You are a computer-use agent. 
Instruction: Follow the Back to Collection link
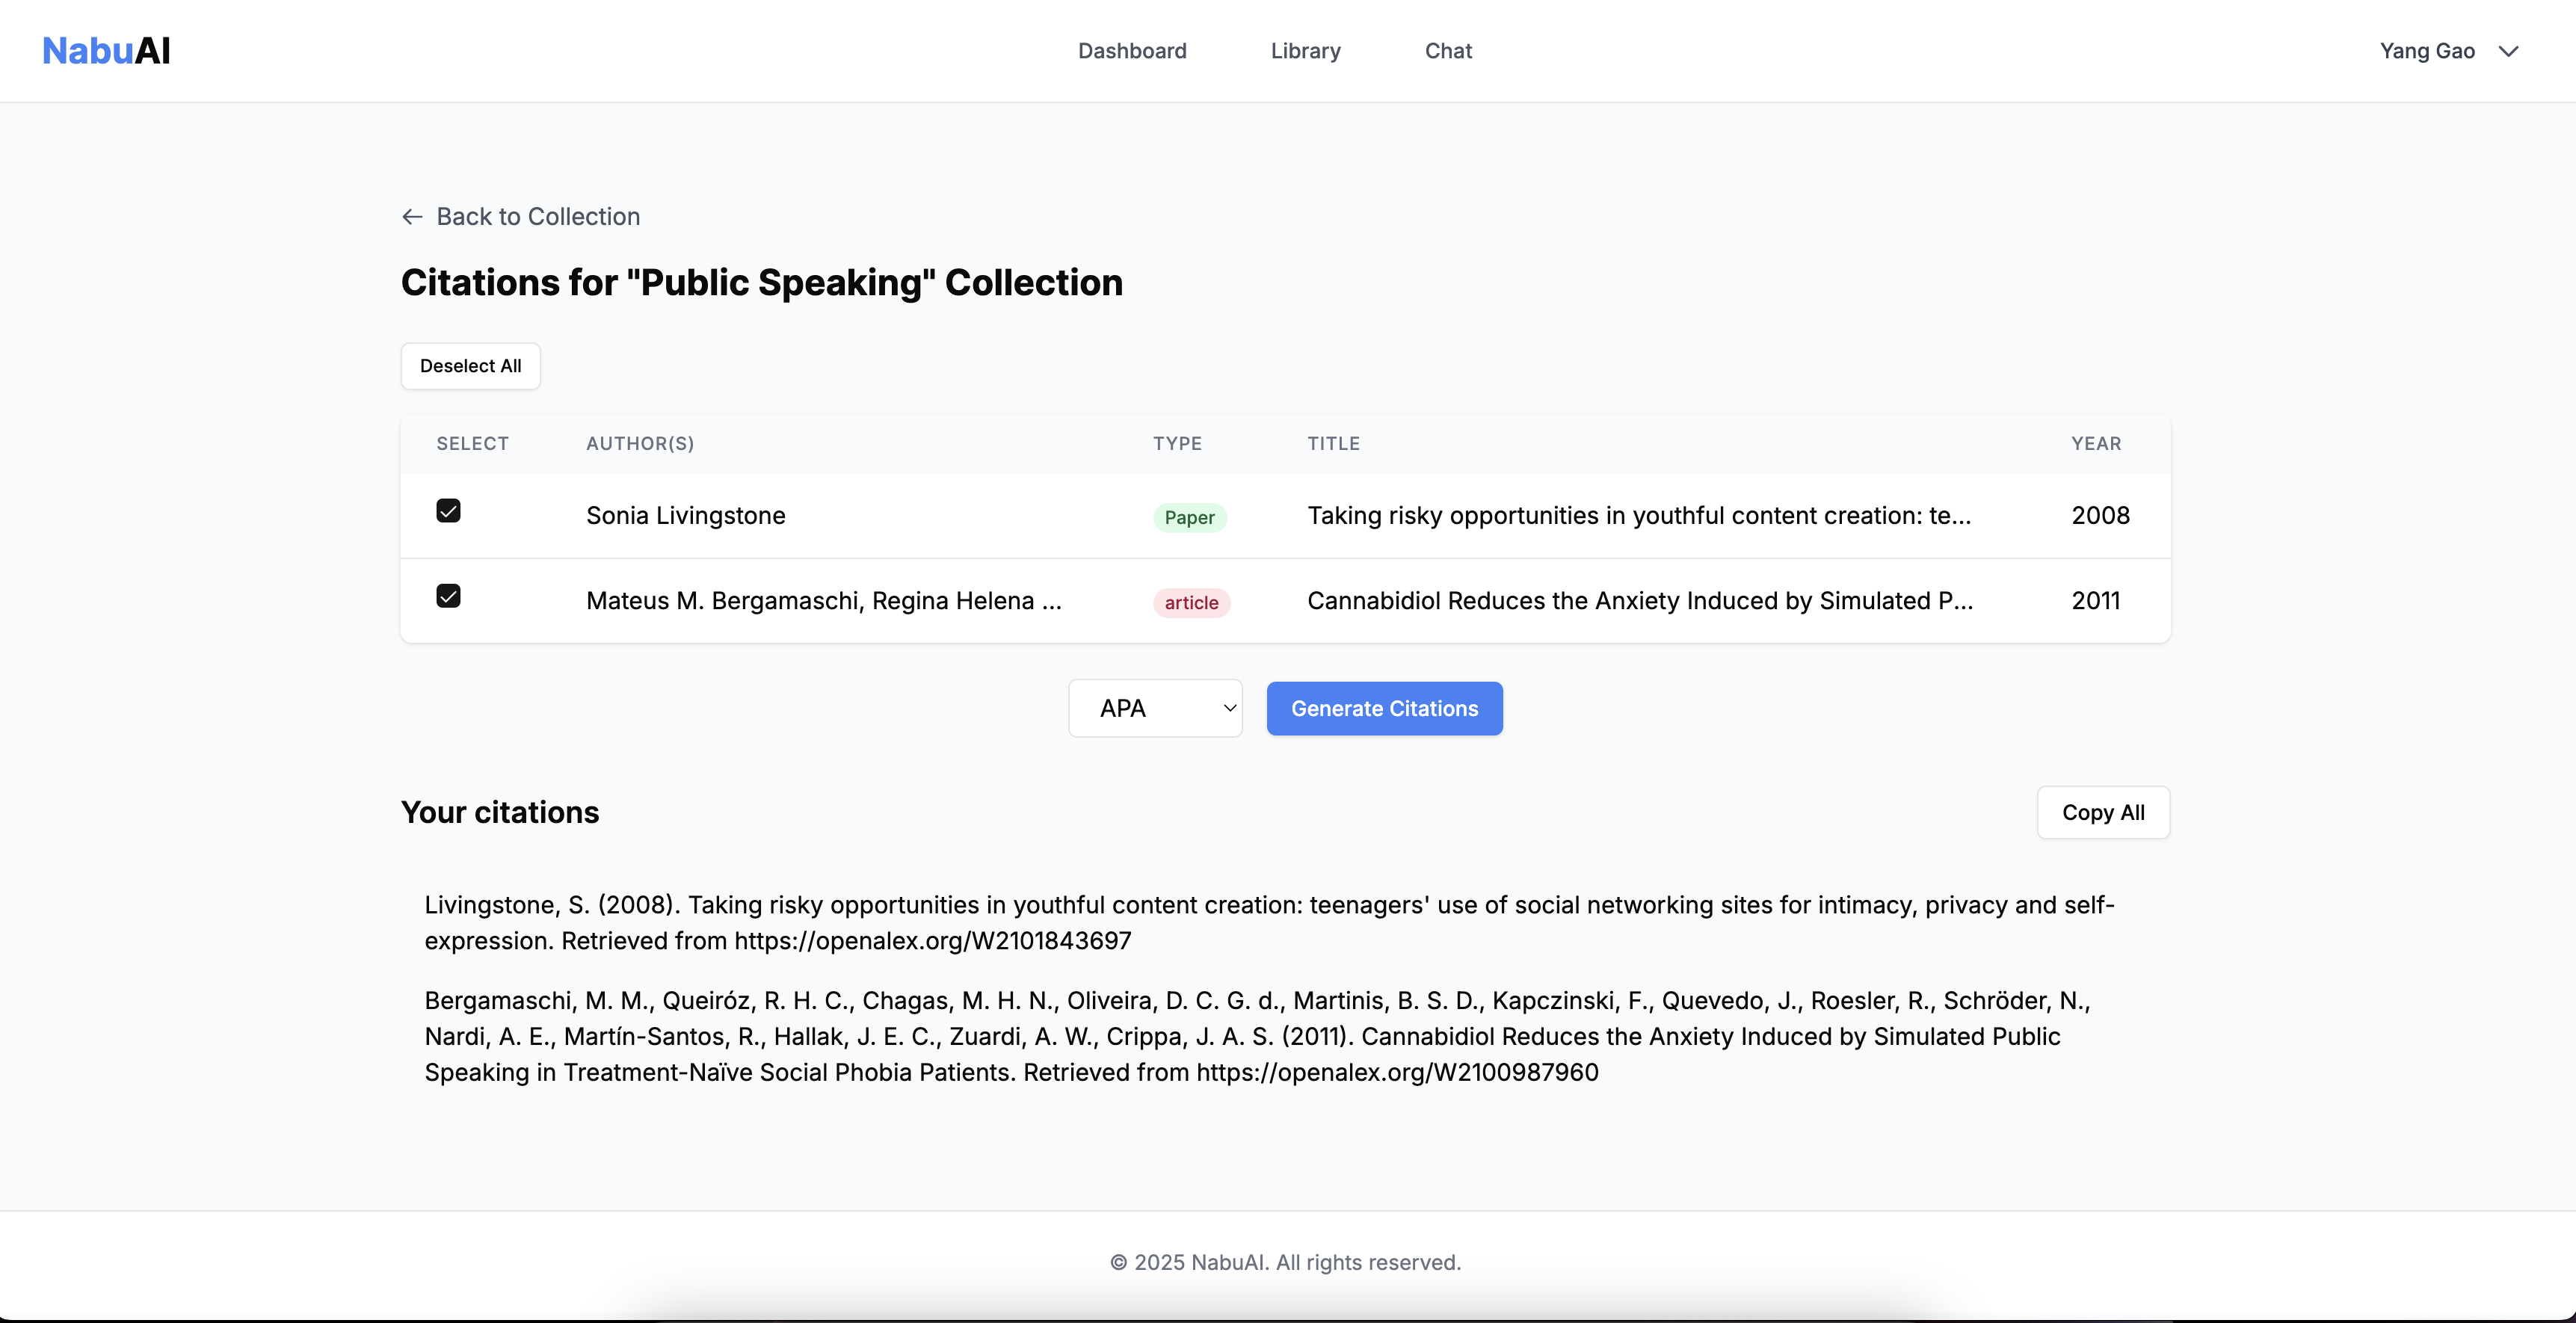pos(538,217)
